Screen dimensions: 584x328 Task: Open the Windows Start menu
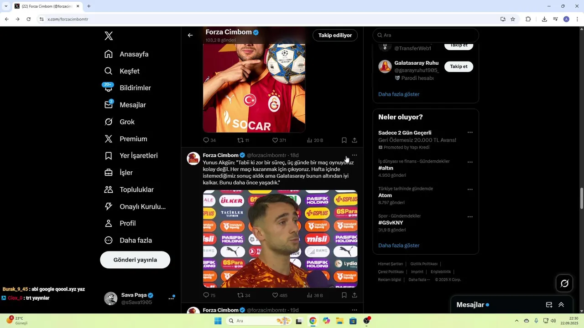point(218,321)
